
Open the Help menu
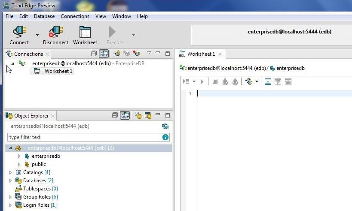click(x=142, y=16)
